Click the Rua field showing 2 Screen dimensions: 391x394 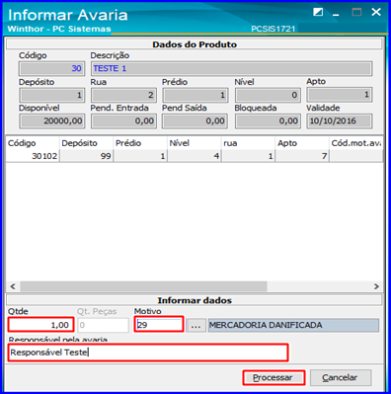[123, 95]
